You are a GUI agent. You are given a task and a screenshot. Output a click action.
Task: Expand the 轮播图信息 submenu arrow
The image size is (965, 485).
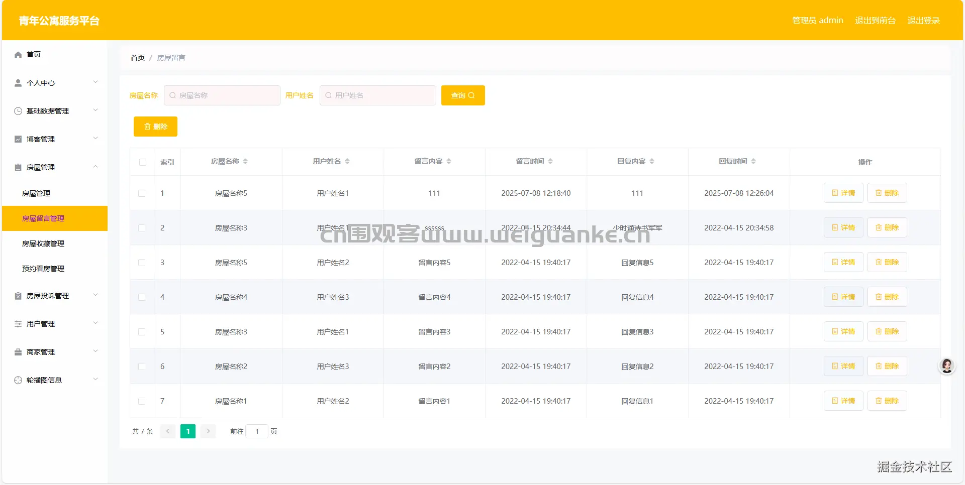point(95,380)
